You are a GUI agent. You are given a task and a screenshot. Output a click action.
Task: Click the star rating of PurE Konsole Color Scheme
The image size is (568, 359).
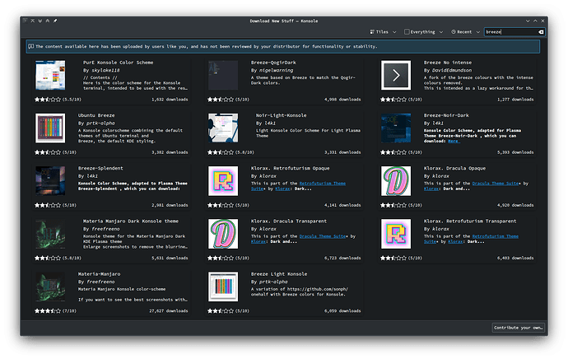(x=48, y=100)
